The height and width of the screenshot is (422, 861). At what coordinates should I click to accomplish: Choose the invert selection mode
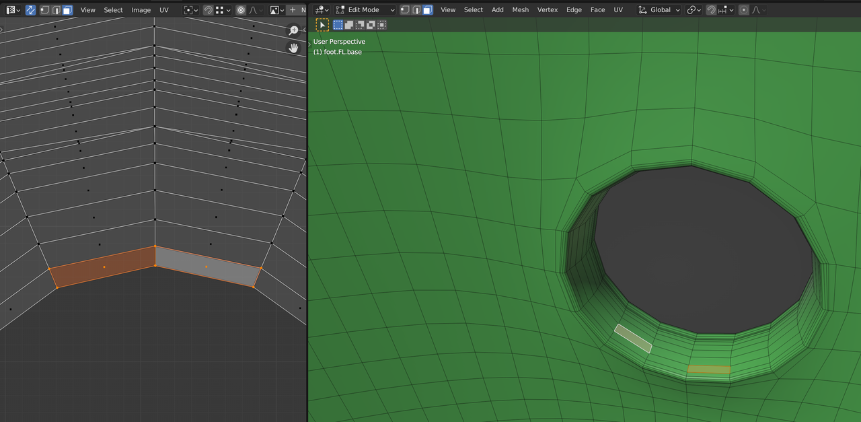tap(371, 25)
